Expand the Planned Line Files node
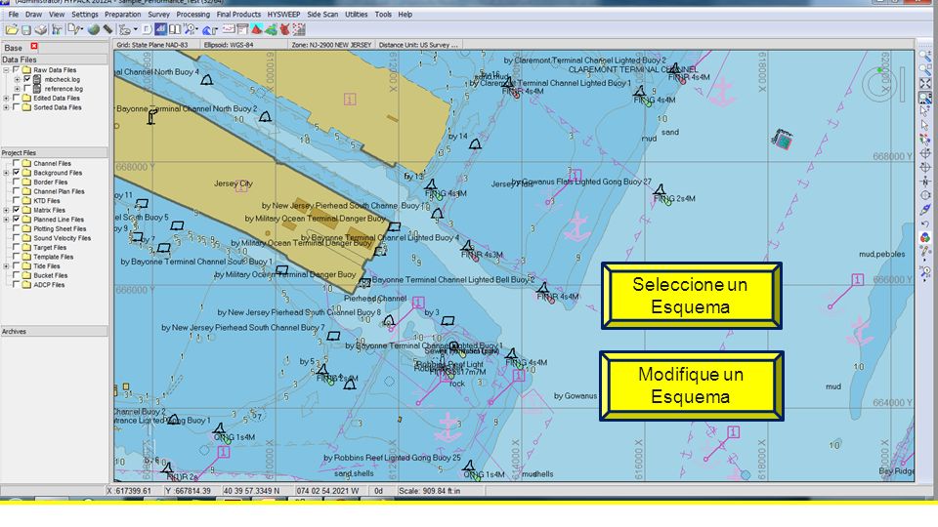Viewport: 938px width, 527px height. click(x=6, y=220)
